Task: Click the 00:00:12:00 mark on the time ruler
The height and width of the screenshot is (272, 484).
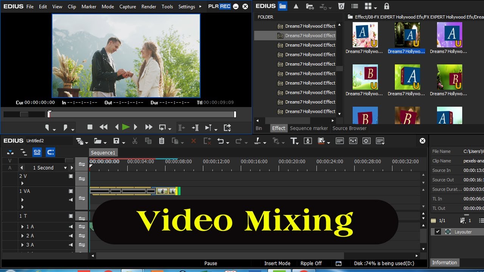Action: (216, 162)
